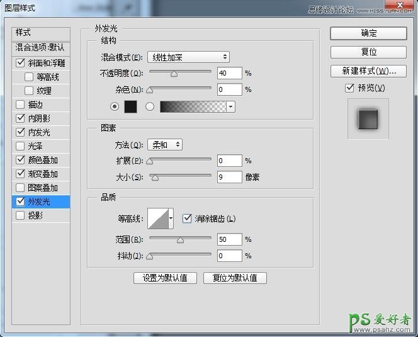This screenshot has height=337, width=418.
Task: Open the gradient preview bar editor
Action: tap(193, 106)
